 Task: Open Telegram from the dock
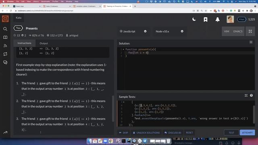(145, 141)
